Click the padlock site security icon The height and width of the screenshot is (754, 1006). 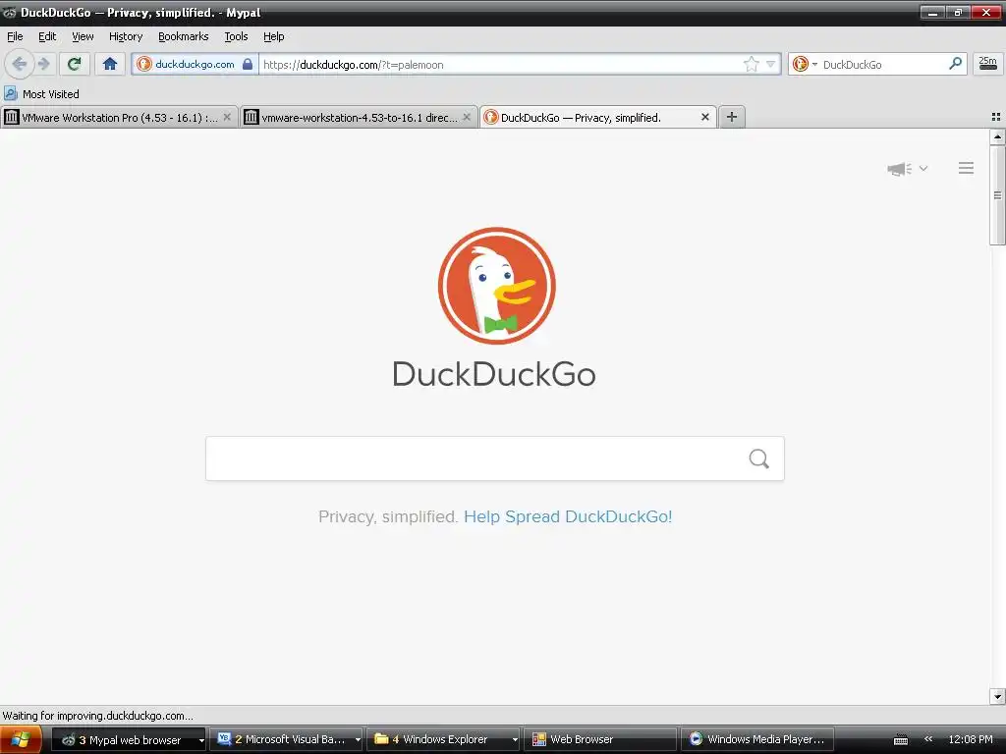click(x=247, y=64)
